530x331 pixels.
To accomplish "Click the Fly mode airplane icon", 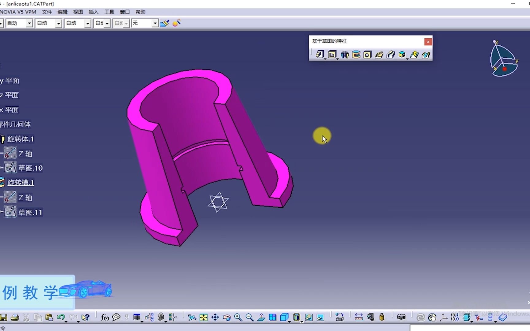I will [192, 318].
